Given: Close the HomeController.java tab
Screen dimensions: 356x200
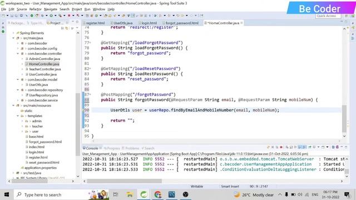Looking at the screenshot, I should click(241, 23).
